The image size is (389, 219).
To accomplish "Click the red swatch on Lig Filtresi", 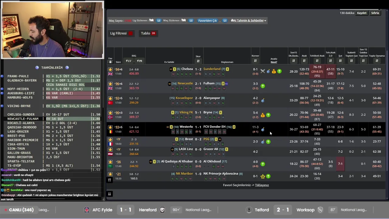I will [131, 33].
